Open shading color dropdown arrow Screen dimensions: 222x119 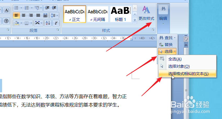(21, 23)
